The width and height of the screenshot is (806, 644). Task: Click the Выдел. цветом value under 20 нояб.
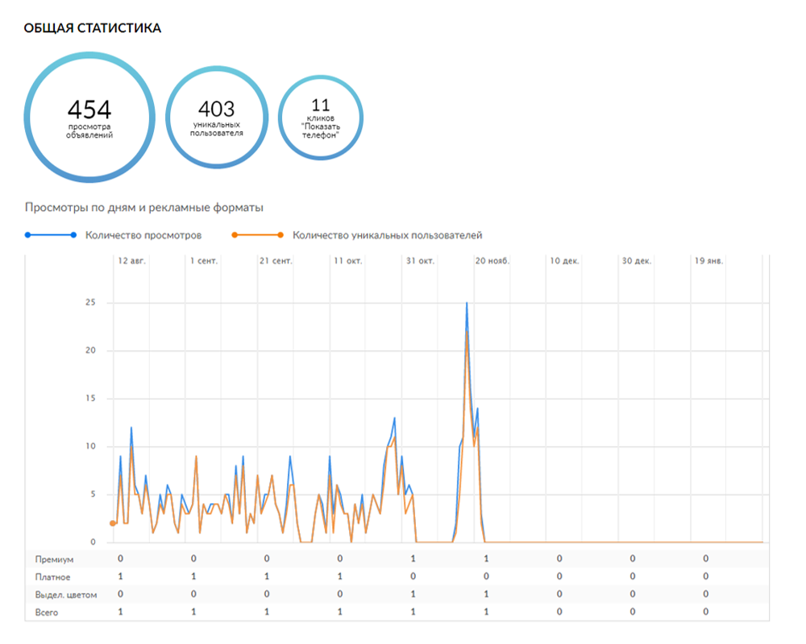pyautogui.click(x=486, y=594)
